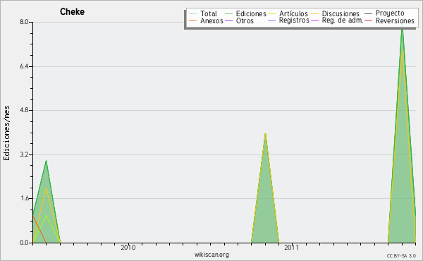Viewport: 423px width, 261px height.
Task: Click the Otros legend entry
Action: tap(239, 20)
